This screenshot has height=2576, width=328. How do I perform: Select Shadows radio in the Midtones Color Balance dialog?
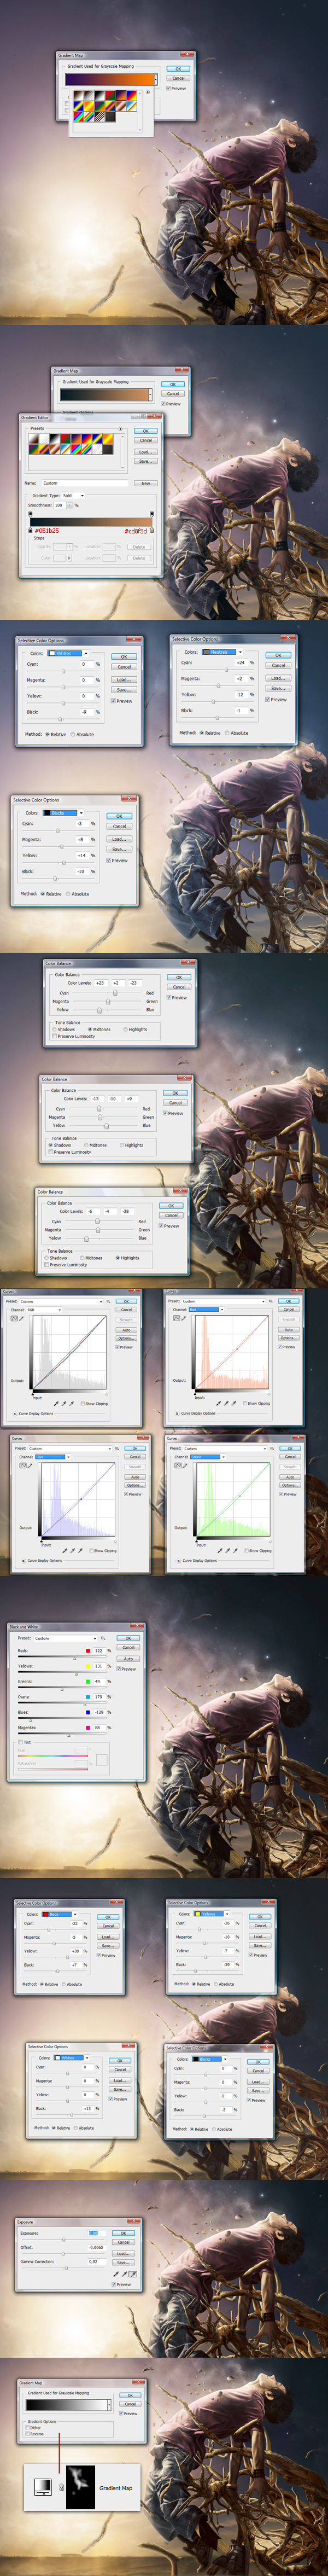pyautogui.click(x=54, y=1029)
